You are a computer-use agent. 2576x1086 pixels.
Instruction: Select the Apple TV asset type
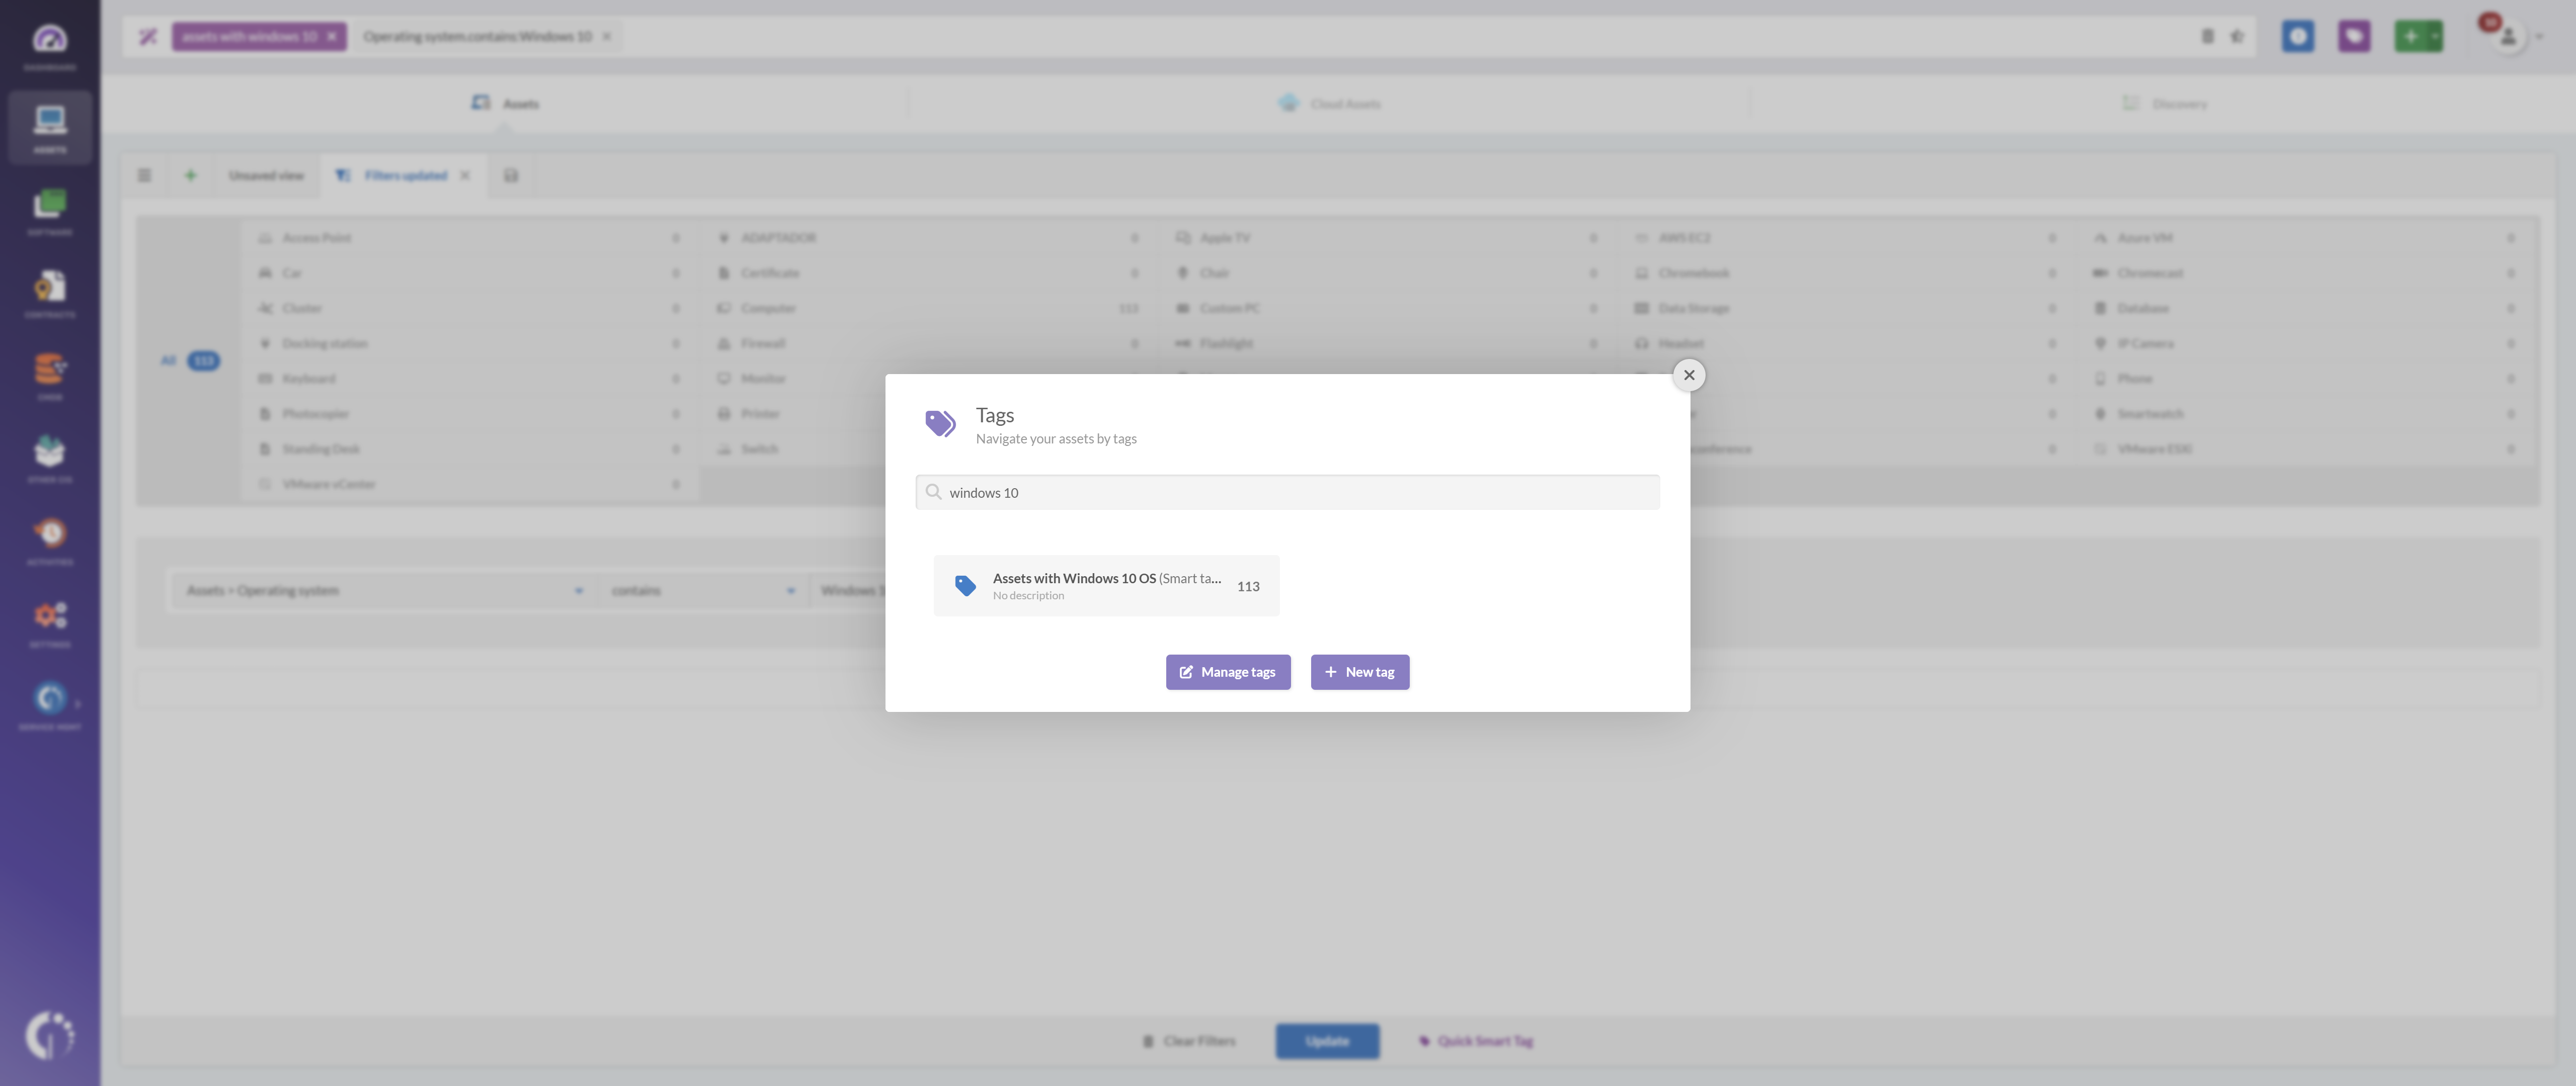[1386, 238]
